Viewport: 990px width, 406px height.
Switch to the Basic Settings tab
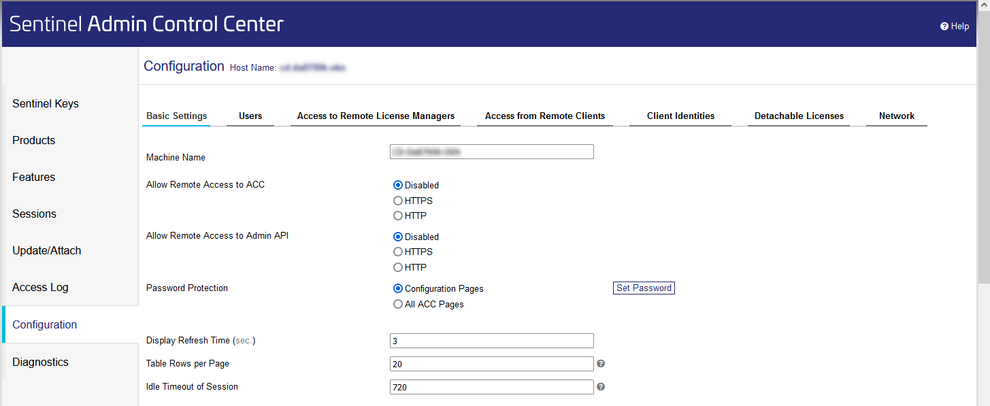click(177, 116)
